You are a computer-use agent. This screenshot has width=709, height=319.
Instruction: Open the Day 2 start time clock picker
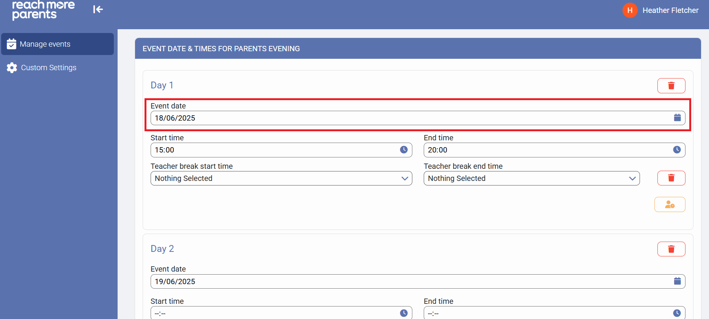(x=404, y=313)
